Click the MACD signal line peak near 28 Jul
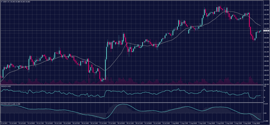This screenshot has height=125, width=270. click(121, 104)
